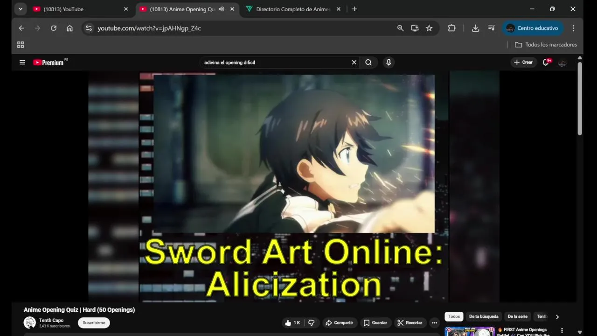Select the Todos filter chip
Screen dimensions: 597x336
454,316
